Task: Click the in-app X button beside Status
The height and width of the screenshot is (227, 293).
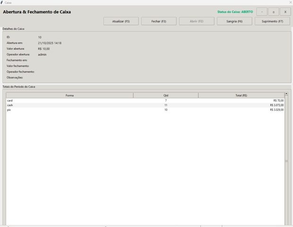Action: coord(285,12)
